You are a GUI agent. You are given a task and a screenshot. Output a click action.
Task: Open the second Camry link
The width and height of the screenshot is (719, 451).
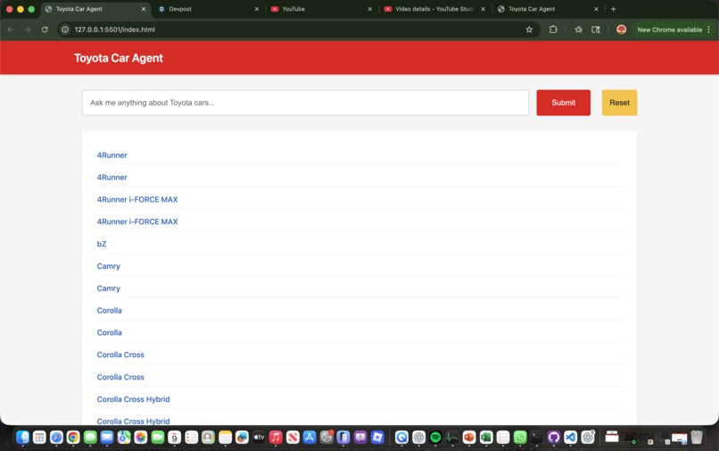coord(108,288)
